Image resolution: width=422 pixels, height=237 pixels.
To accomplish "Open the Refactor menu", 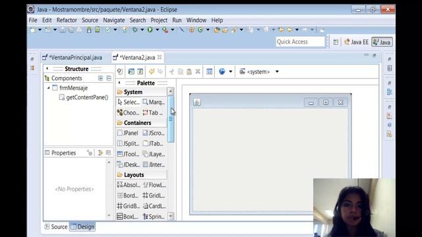I will tap(67, 20).
